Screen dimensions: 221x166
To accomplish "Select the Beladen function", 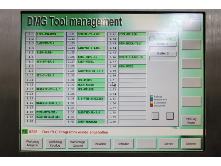I will click(100, 144).
